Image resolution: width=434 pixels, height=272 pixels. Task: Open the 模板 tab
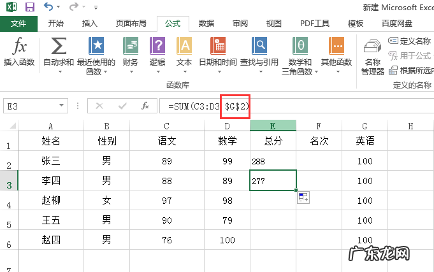[x=356, y=24]
